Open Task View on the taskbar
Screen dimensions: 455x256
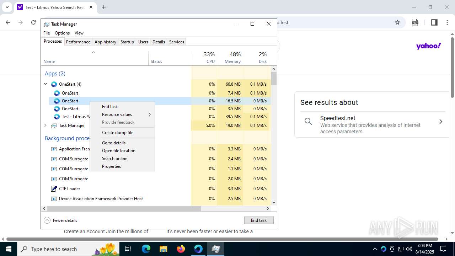pos(128,249)
